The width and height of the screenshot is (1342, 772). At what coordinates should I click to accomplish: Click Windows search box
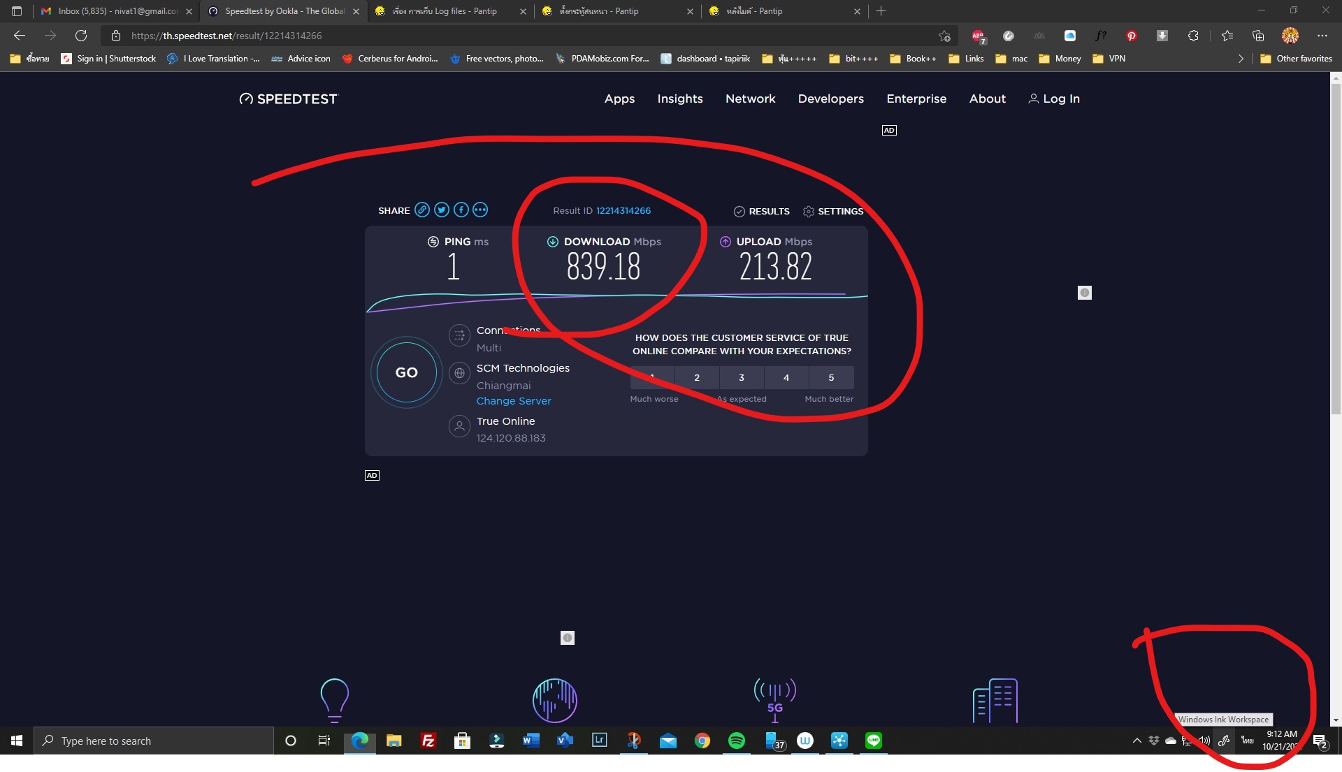click(x=154, y=741)
